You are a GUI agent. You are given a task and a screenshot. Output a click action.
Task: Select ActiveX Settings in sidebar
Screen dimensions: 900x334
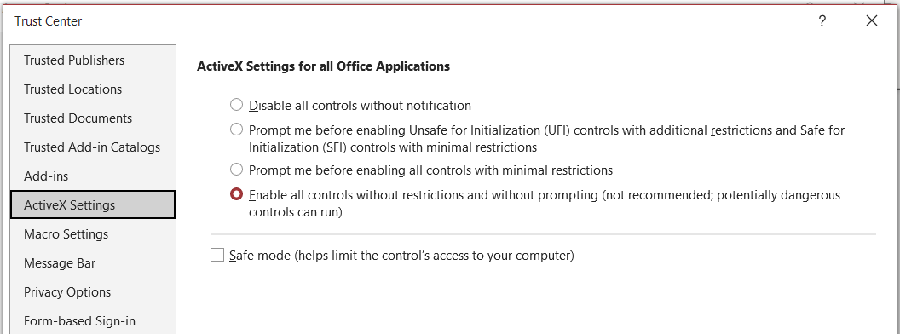(93, 204)
